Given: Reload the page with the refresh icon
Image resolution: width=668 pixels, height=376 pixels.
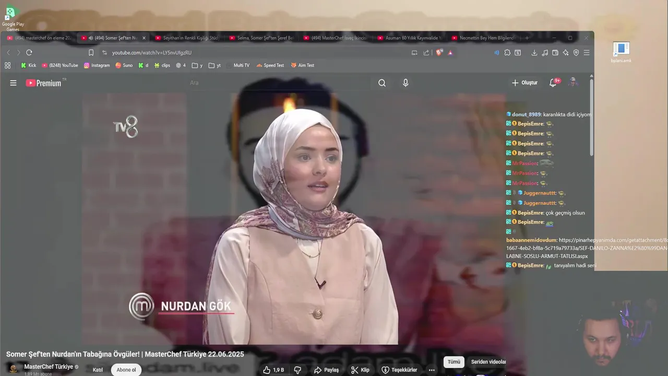Looking at the screenshot, I should (x=29, y=53).
